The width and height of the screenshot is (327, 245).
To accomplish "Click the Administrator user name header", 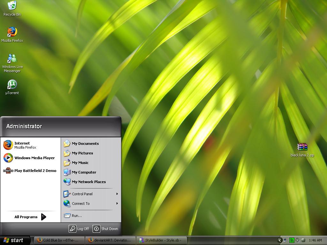I will click(24, 126).
